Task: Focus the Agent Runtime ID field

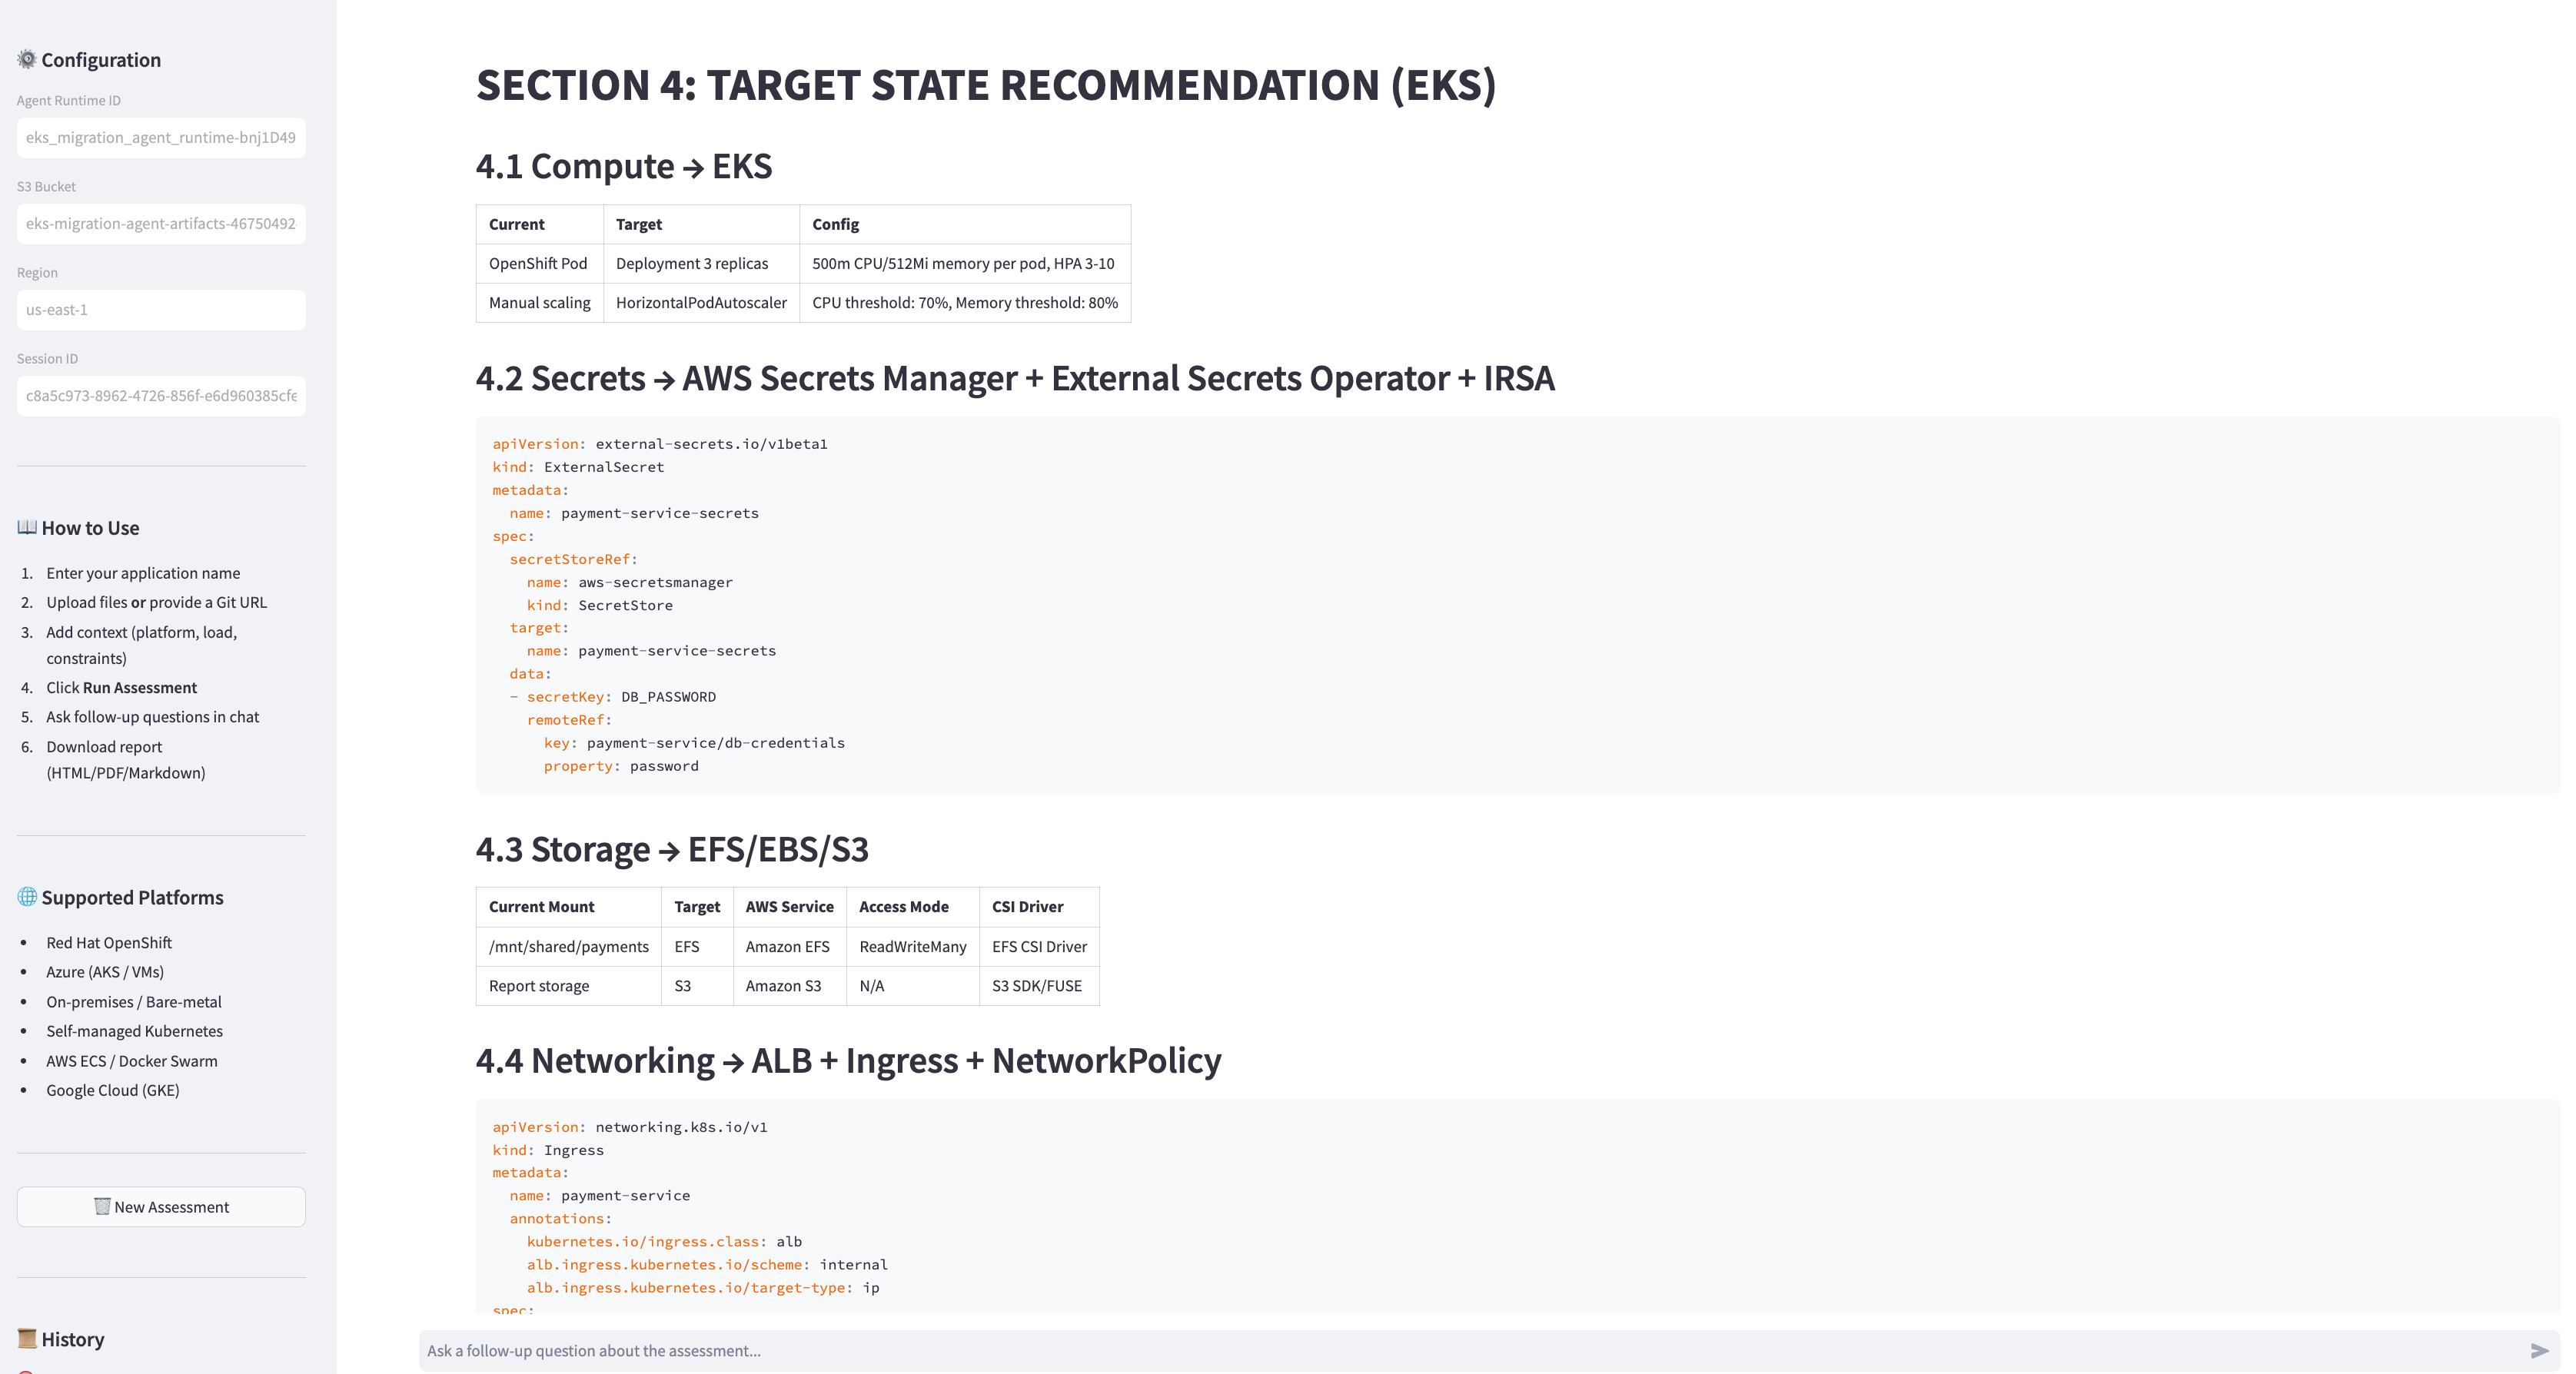Action: point(161,138)
